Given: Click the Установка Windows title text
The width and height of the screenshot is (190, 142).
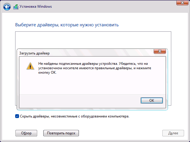Looking at the screenshot, I should (36, 7).
